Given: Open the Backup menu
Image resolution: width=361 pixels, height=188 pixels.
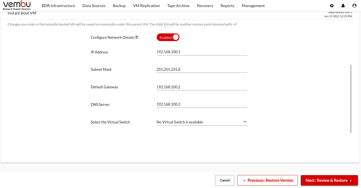Looking at the screenshot, I should (119, 6).
